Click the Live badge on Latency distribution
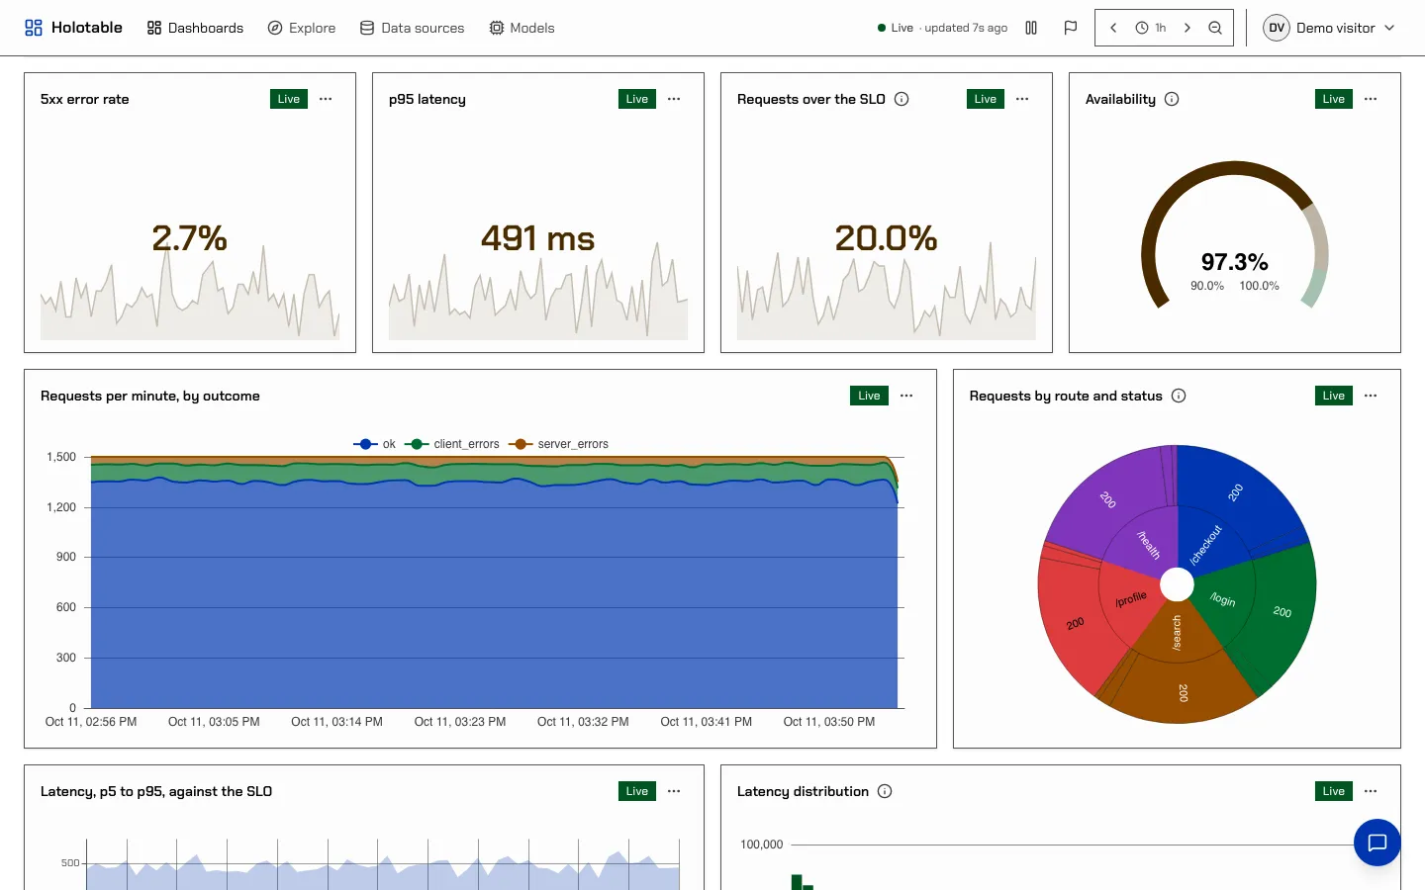The width and height of the screenshot is (1425, 890). (x=1334, y=791)
